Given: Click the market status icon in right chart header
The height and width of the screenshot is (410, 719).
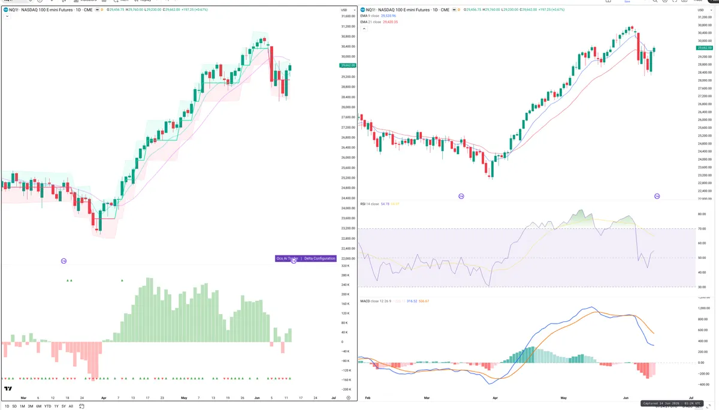Looking at the screenshot, I should point(453,10).
